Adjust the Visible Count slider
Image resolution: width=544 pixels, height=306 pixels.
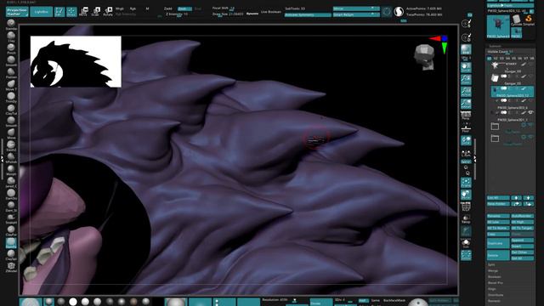point(510,52)
